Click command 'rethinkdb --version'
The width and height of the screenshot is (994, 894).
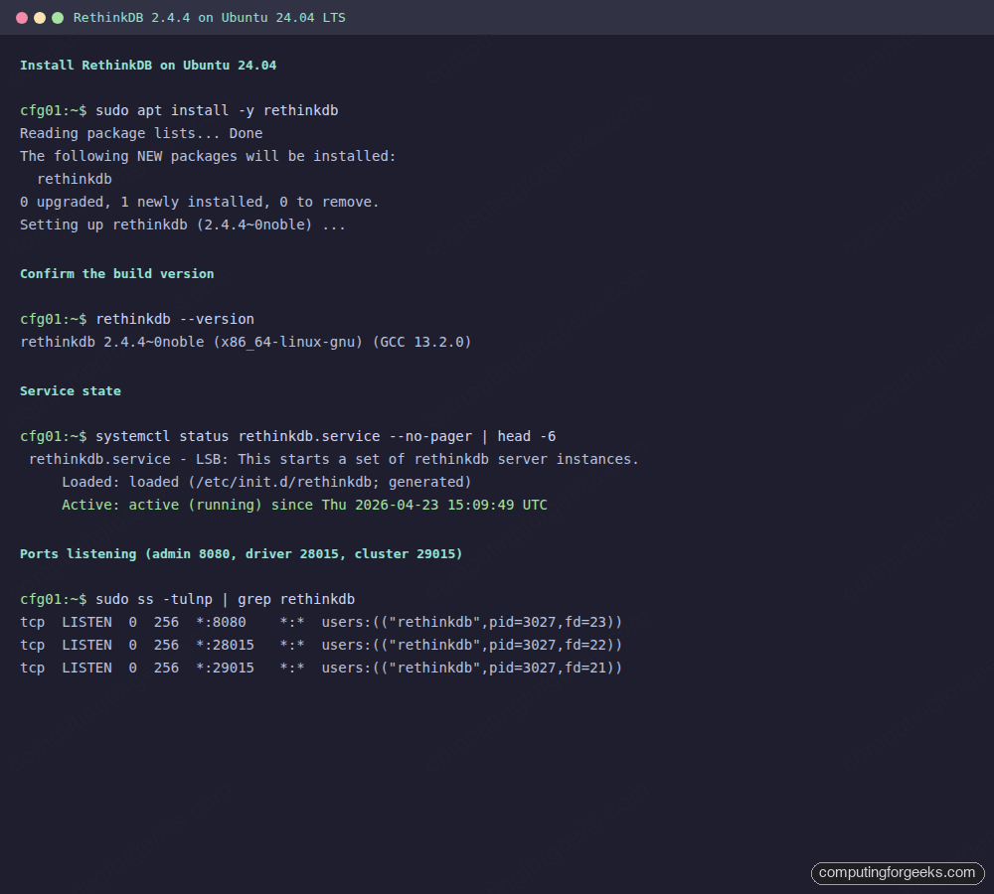click(175, 319)
